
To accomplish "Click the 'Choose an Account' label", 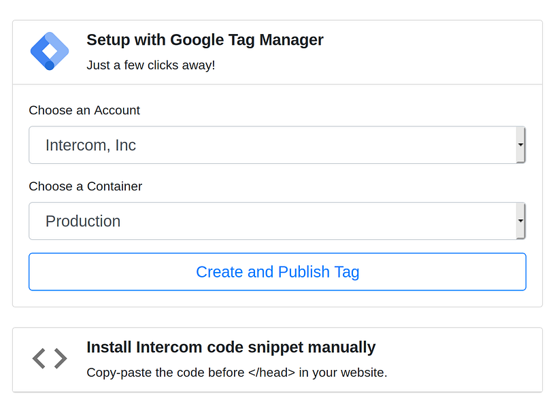I will (84, 110).
